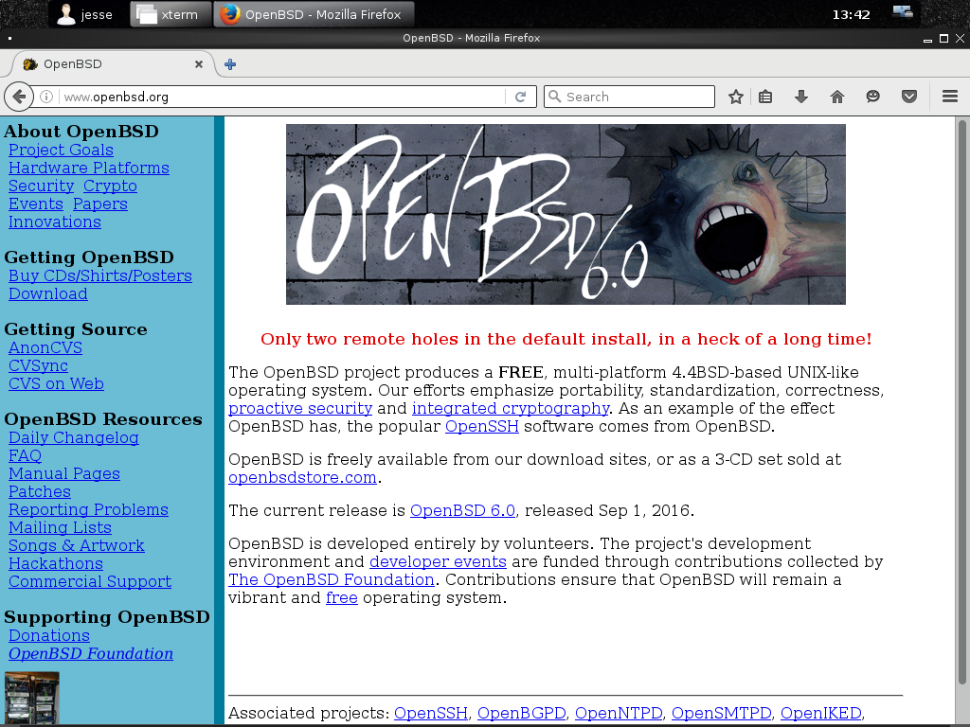Viewport: 970px width, 727px height.
Task: Reload the page with the refresh icon
Action: click(x=521, y=97)
